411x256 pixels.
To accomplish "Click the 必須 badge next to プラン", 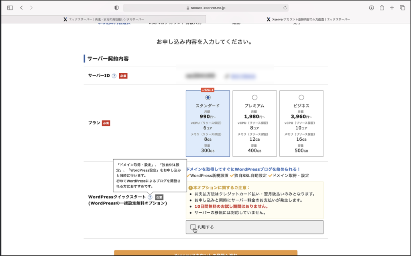I will point(106,123).
